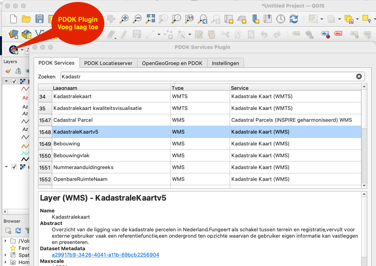Select the Zoom In magnifier tool

124,19
